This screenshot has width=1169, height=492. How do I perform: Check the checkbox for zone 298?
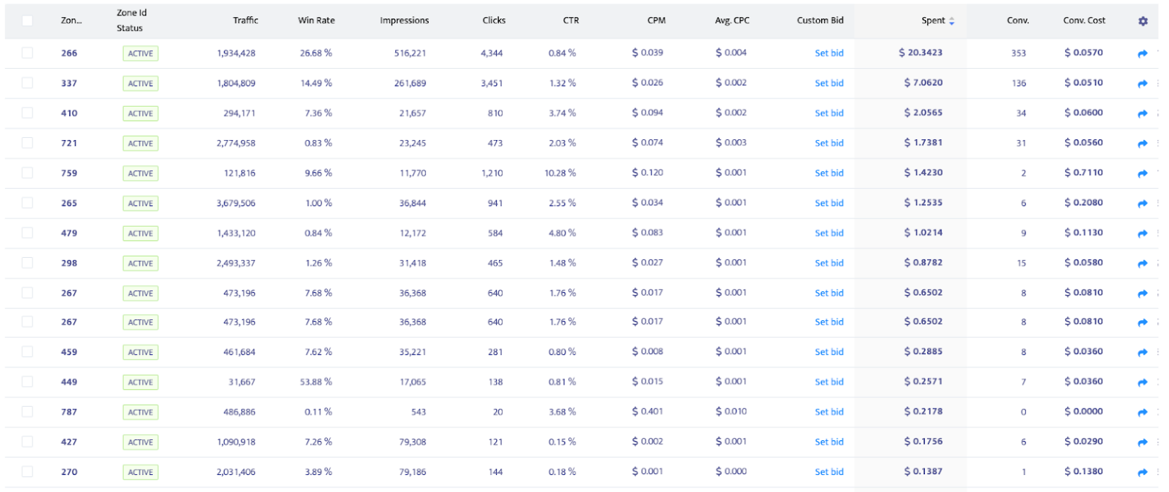(27, 263)
